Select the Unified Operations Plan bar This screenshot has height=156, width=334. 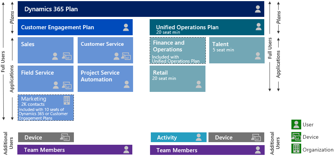pyautogui.click(x=207, y=27)
